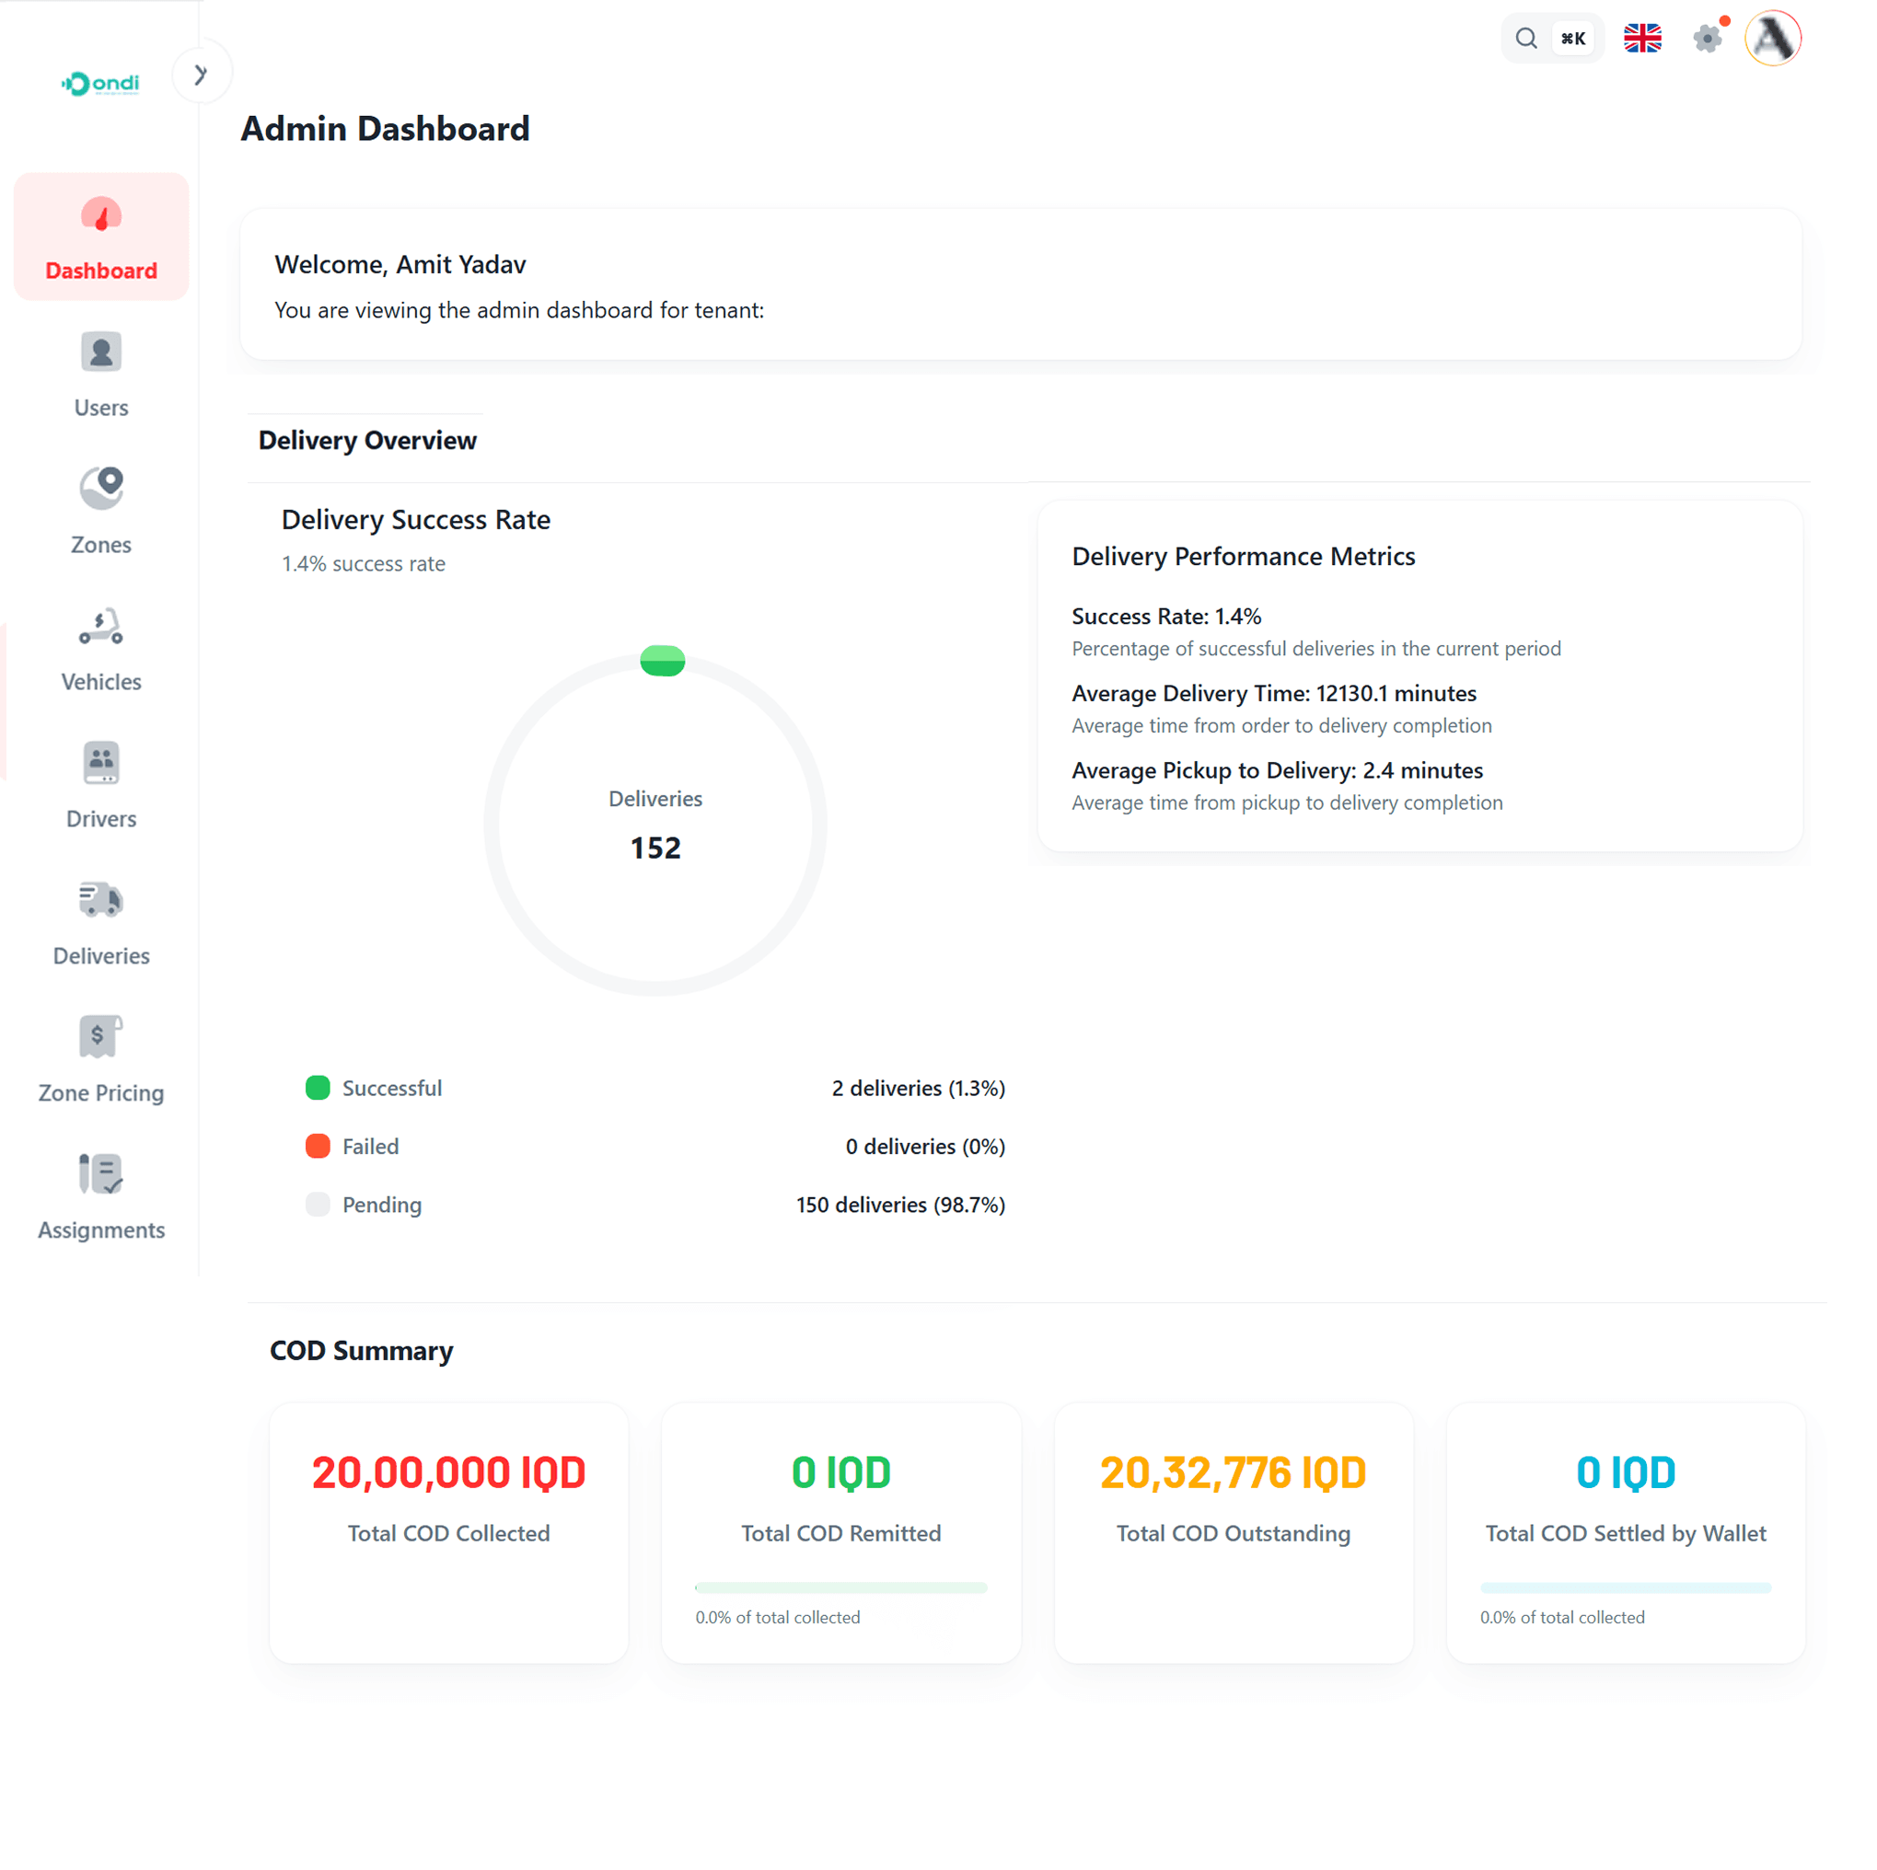Open language selector UK flag
Image resolution: width=1877 pixels, height=1870 pixels.
point(1643,39)
